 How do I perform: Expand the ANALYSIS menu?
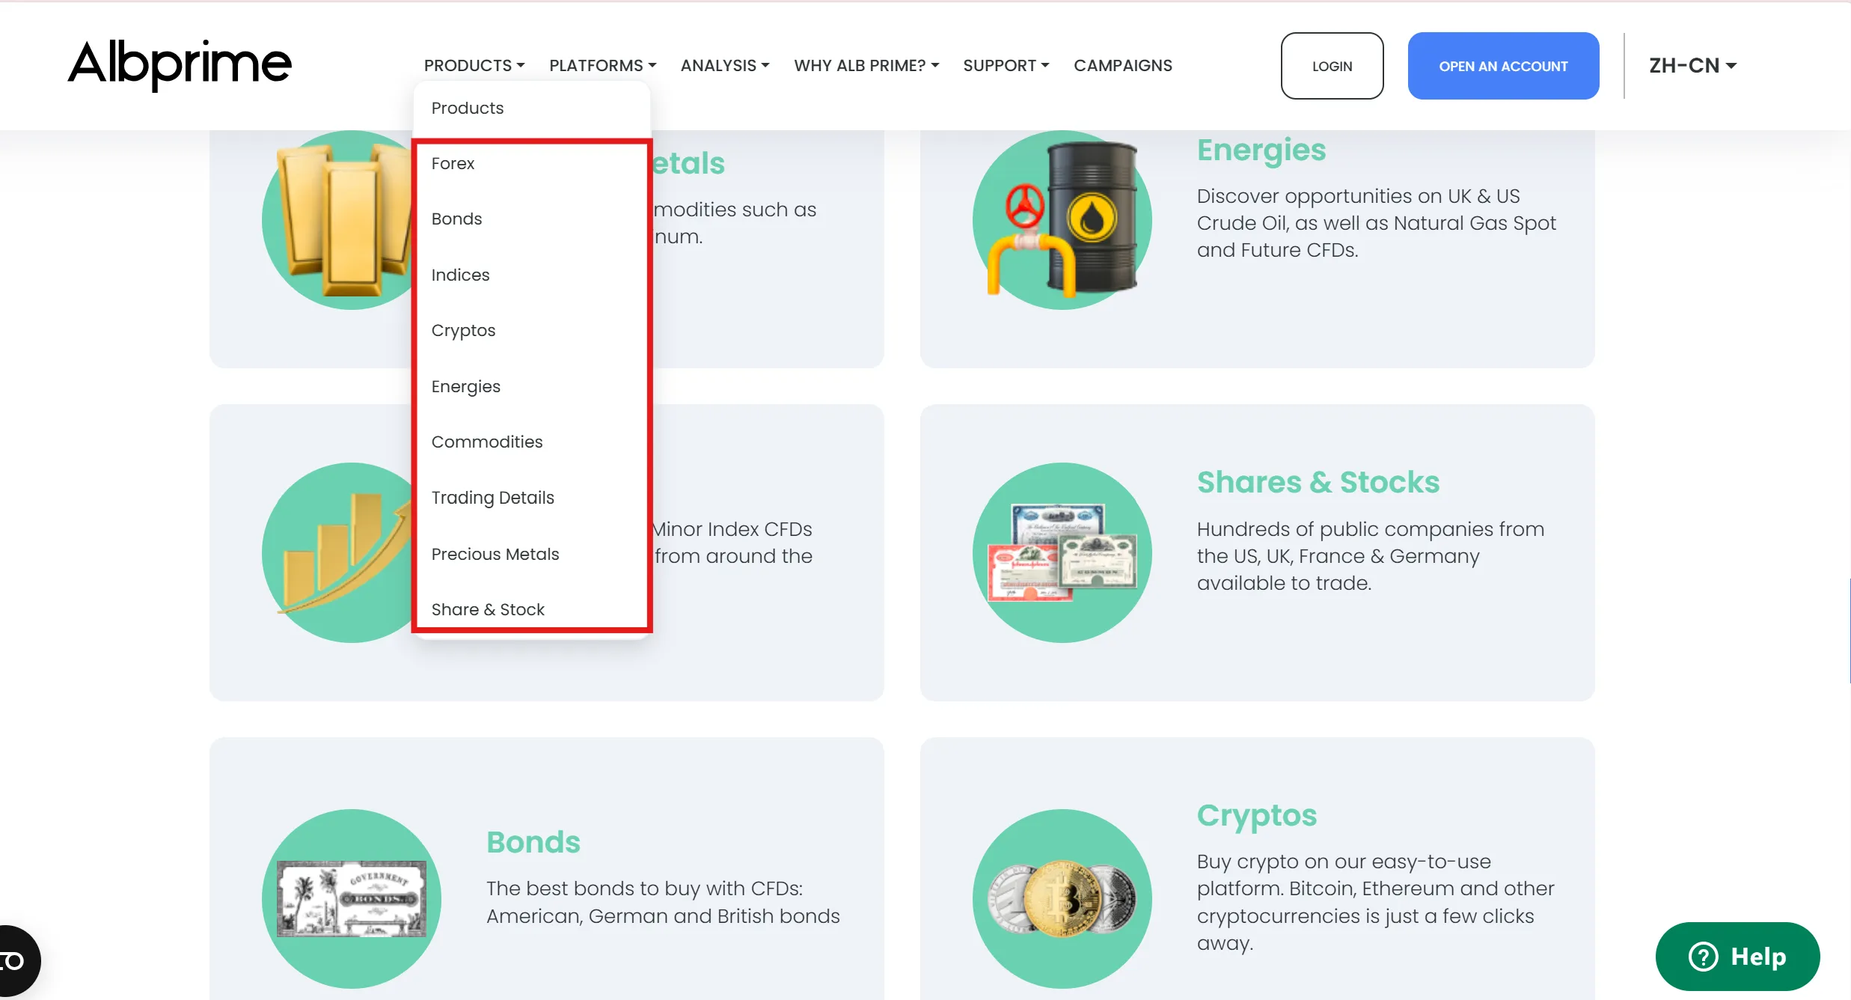(x=725, y=66)
